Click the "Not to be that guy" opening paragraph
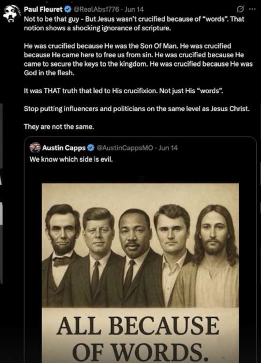The height and width of the screenshot is (363, 261). [x=134, y=23]
